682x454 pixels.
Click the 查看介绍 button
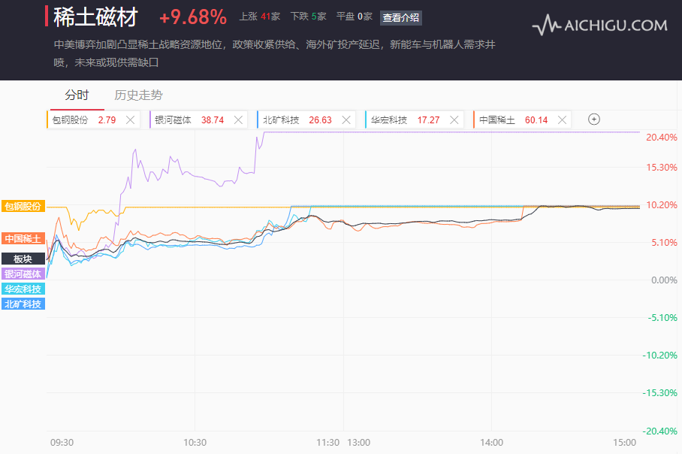click(x=401, y=17)
